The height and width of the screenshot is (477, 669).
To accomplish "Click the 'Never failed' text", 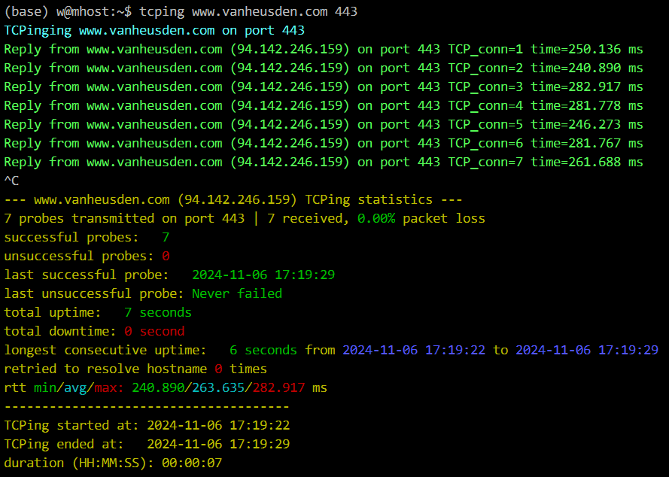I will point(237,293).
